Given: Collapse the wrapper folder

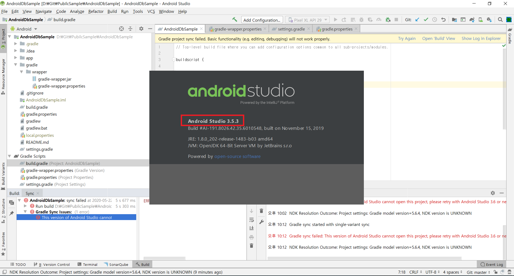Looking at the screenshot, I should point(21,72).
